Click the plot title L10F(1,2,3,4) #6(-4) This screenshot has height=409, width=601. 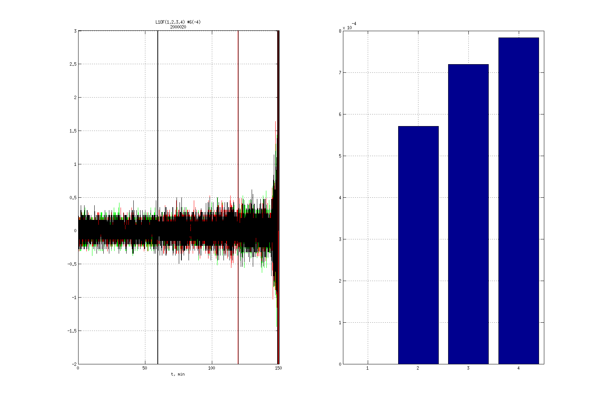pos(178,22)
